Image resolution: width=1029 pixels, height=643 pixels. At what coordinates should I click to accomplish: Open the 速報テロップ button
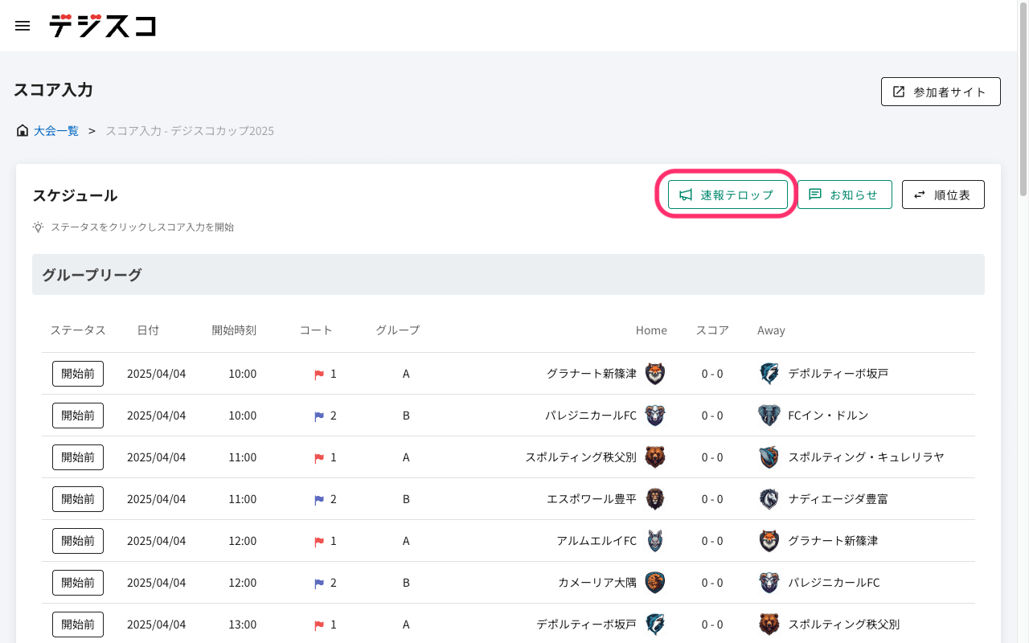(728, 195)
